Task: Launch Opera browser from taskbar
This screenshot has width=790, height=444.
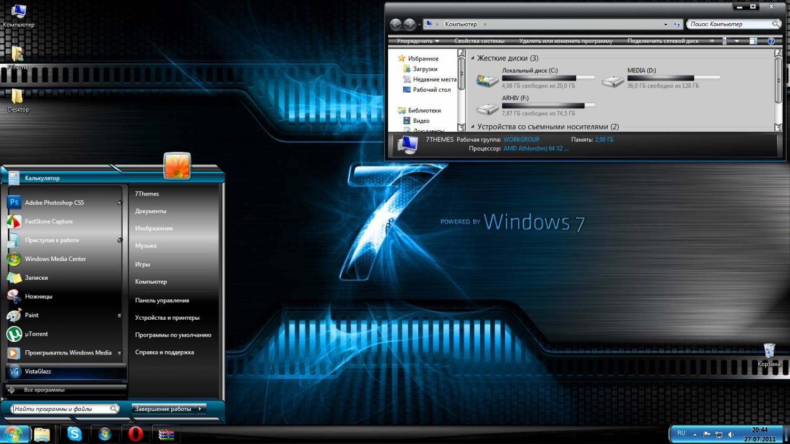Action: tap(136, 434)
